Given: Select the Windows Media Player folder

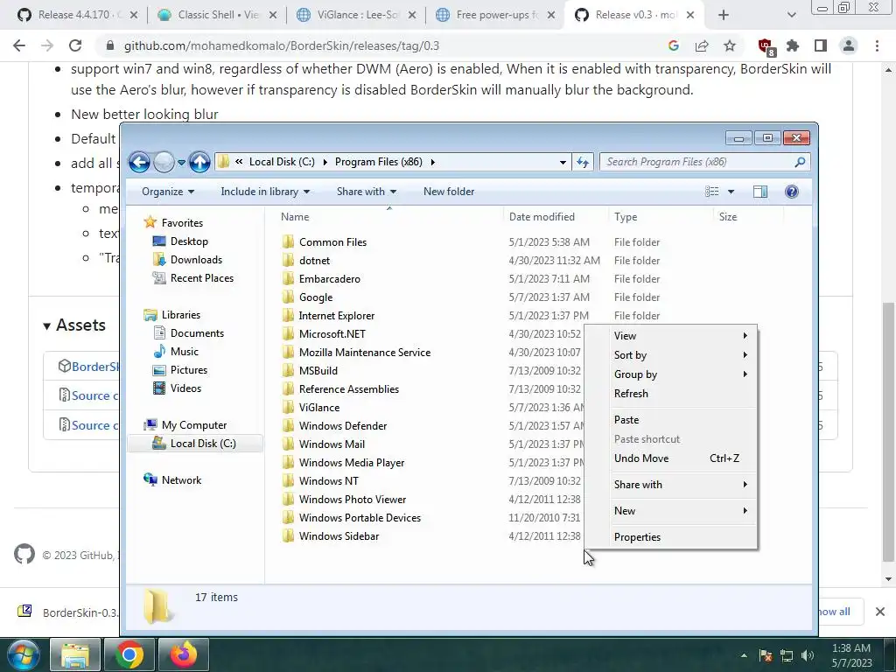Looking at the screenshot, I should tap(352, 463).
